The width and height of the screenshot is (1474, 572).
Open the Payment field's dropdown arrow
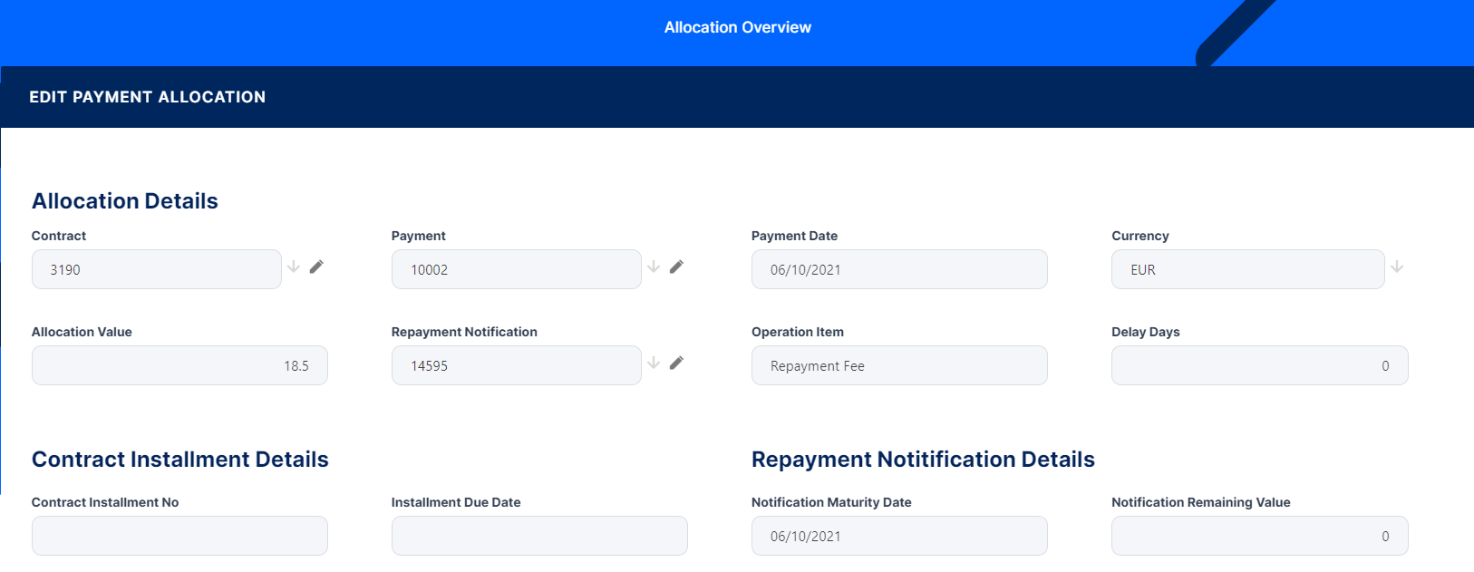tap(654, 267)
